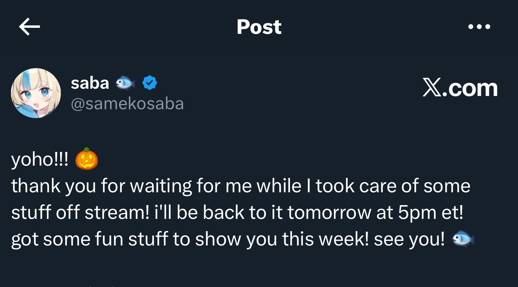The height and width of the screenshot is (287, 518).
Task: Click the fish emoji ending the post
Action: click(463, 239)
